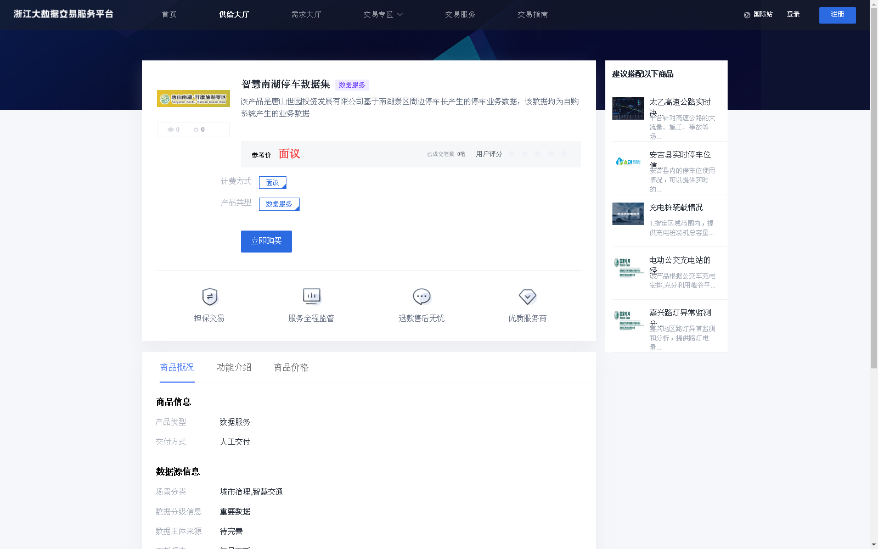Click the 数据服务 tag beside product title
This screenshot has height=549, width=878.
pos(352,85)
